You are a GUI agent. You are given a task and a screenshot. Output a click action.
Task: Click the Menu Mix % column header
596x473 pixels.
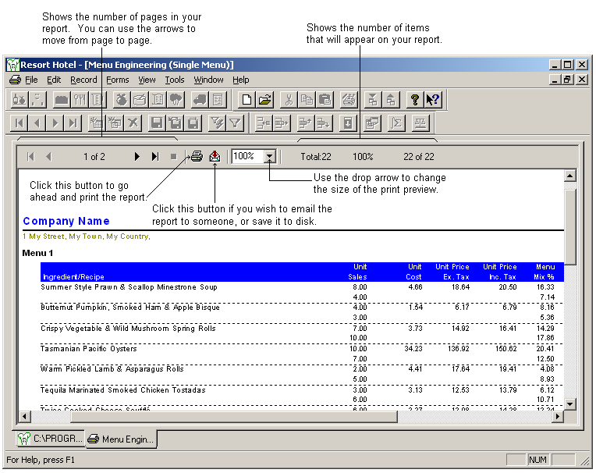pos(545,272)
